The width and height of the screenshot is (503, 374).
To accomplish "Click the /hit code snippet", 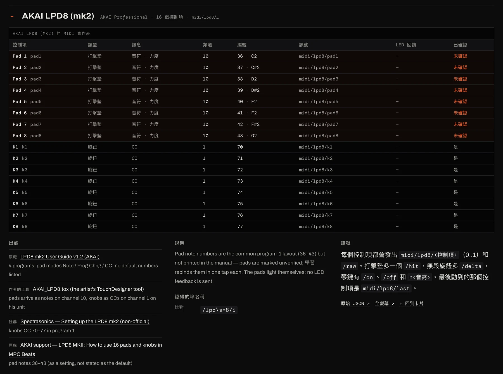I will pos(412,266).
